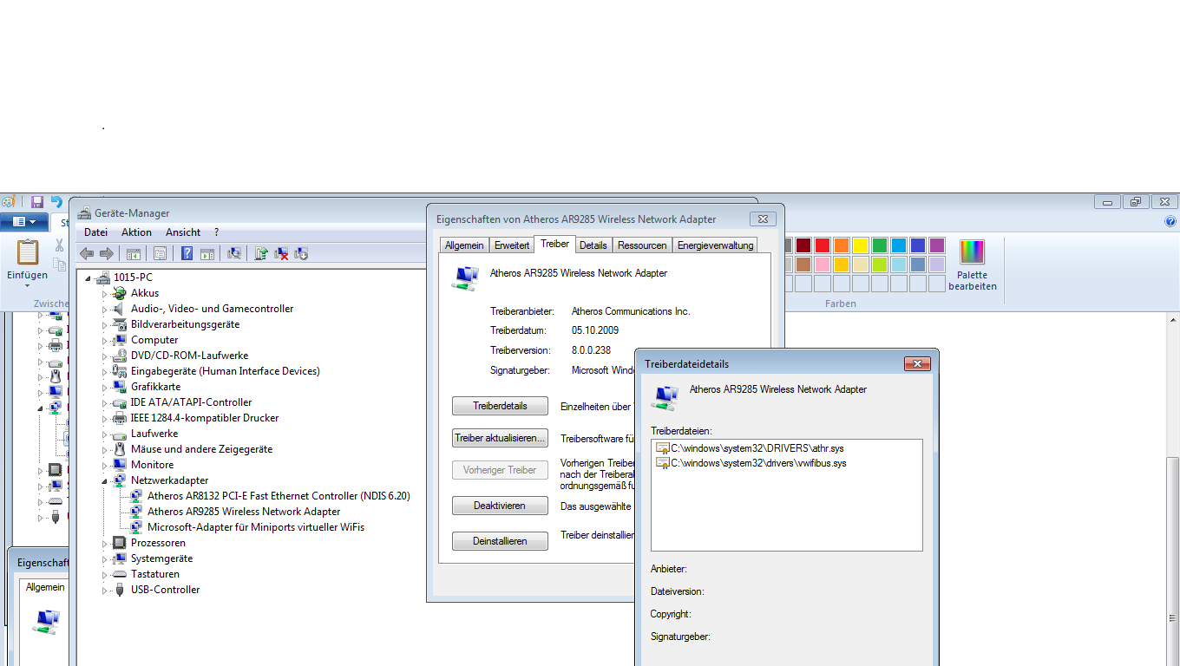Click Allgemein tab in background Eigenschaften window
This screenshot has height=666, width=1180.
(x=45, y=587)
